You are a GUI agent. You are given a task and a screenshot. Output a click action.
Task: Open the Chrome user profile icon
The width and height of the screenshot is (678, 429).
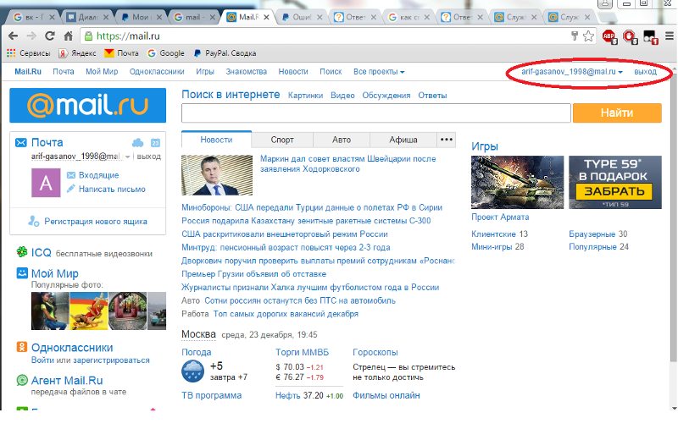(605, 4)
